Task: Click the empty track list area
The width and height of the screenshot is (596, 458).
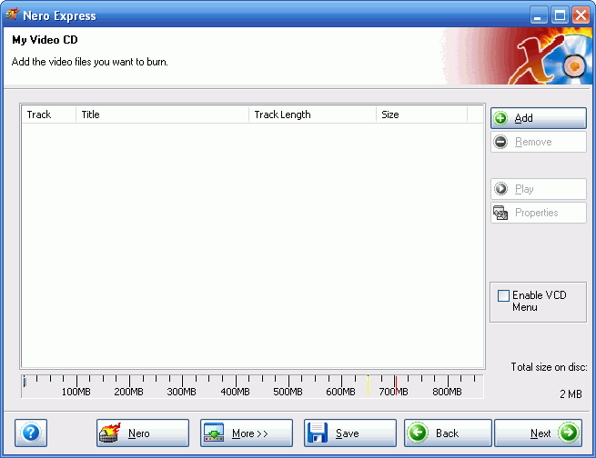Action: [253, 245]
